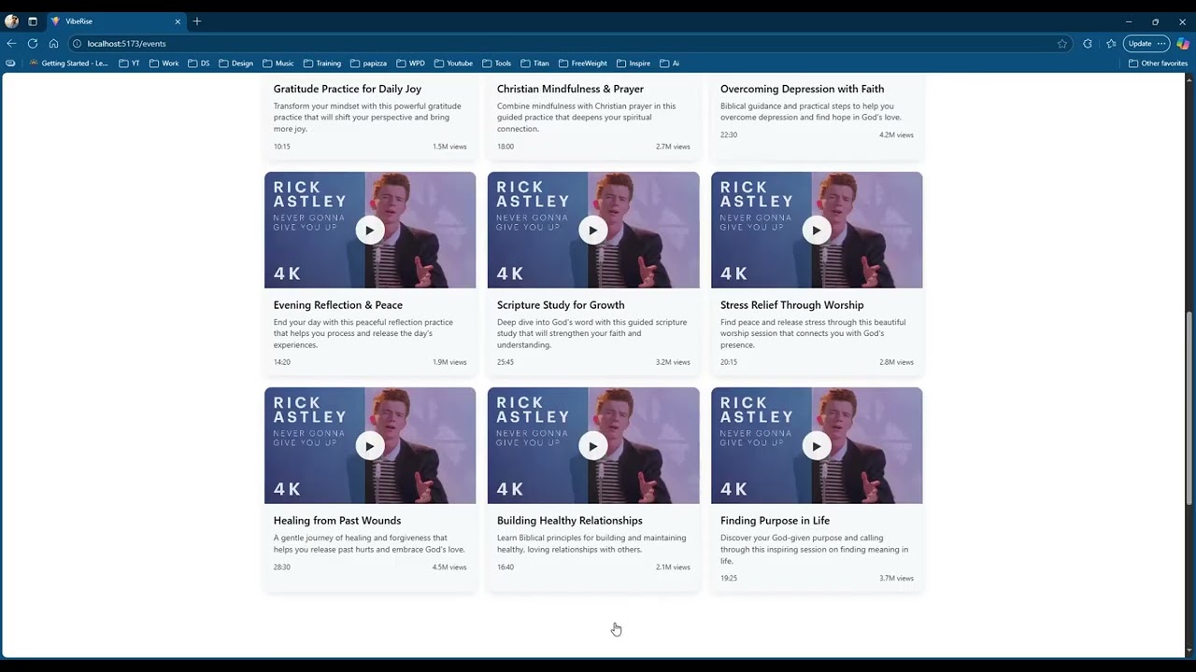1196x672 pixels.
Task: Open the Other favorites folder
Action: [1159, 63]
